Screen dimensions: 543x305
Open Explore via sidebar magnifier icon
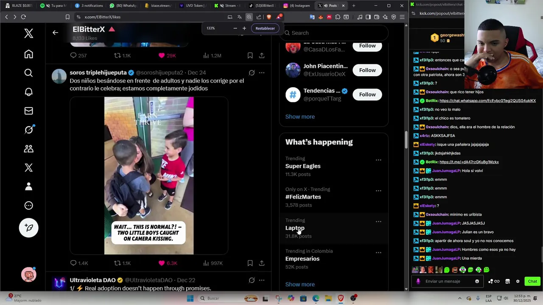pos(28,73)
